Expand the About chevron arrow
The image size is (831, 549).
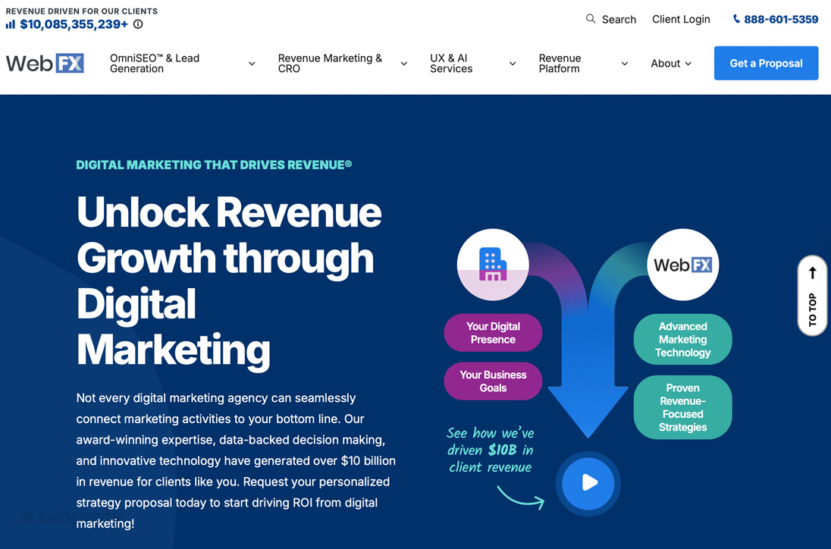(x=688, y=64)
